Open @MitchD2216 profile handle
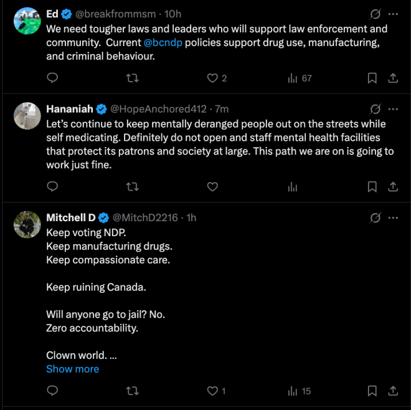 145,217
